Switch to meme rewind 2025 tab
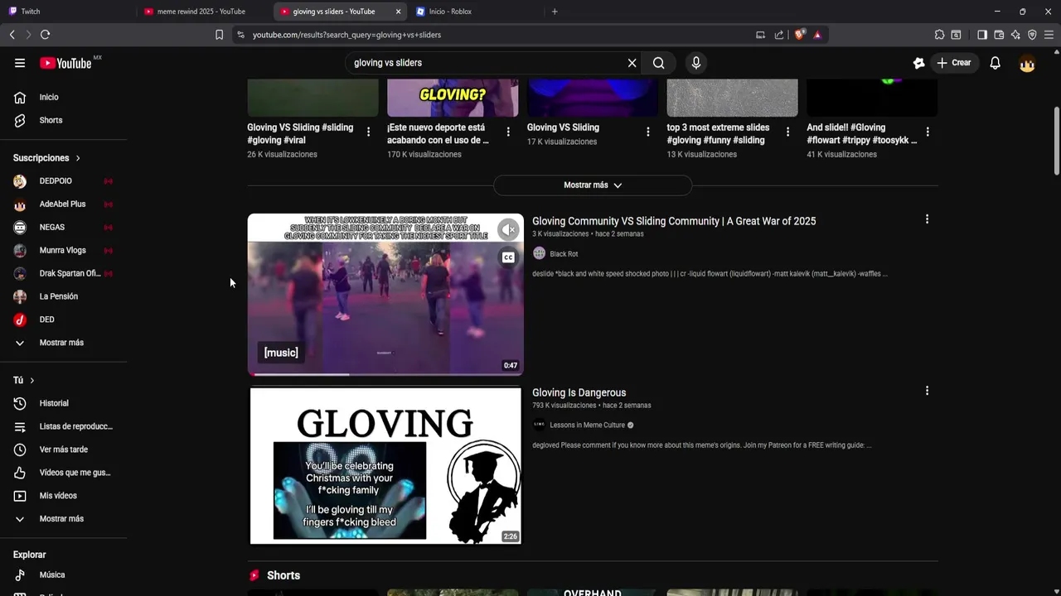The width and height of the screenshot is (1061, 596). point(201,12)
